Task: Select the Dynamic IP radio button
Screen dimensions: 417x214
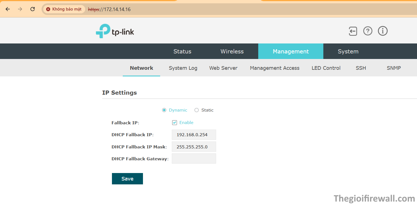Action: pyautogui.click(x=164, y=110)
